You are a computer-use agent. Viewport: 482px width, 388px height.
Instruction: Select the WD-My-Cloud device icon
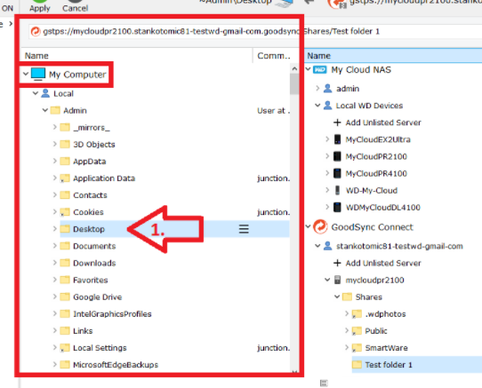coord(337,190)
